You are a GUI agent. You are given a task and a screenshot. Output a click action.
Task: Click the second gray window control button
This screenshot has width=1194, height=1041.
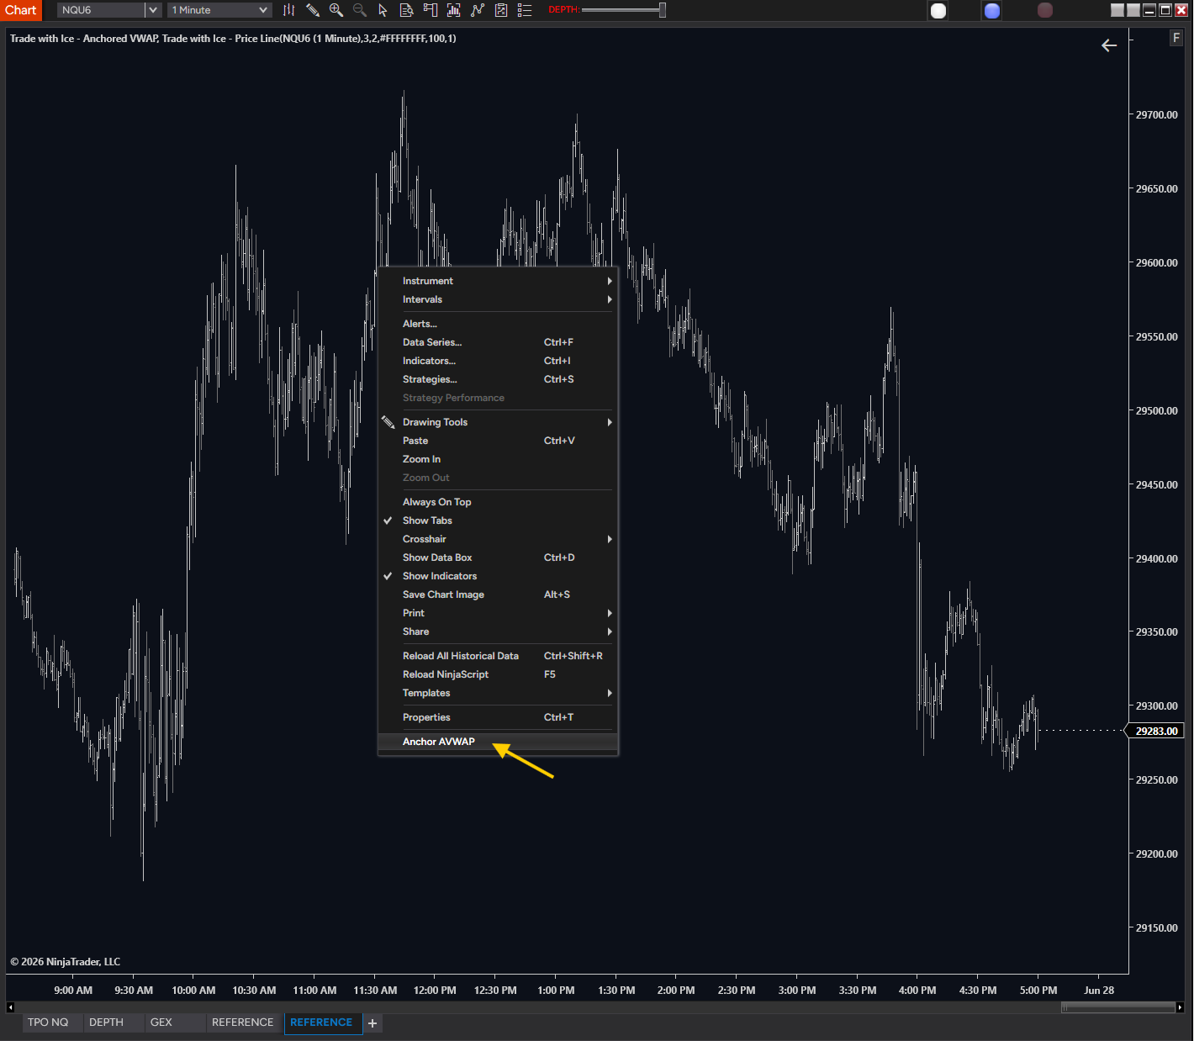pos(1133,10)
